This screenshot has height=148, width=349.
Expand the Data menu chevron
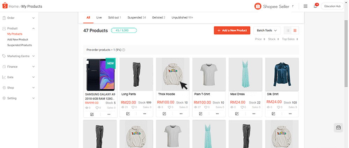click(x=34, y=77)
